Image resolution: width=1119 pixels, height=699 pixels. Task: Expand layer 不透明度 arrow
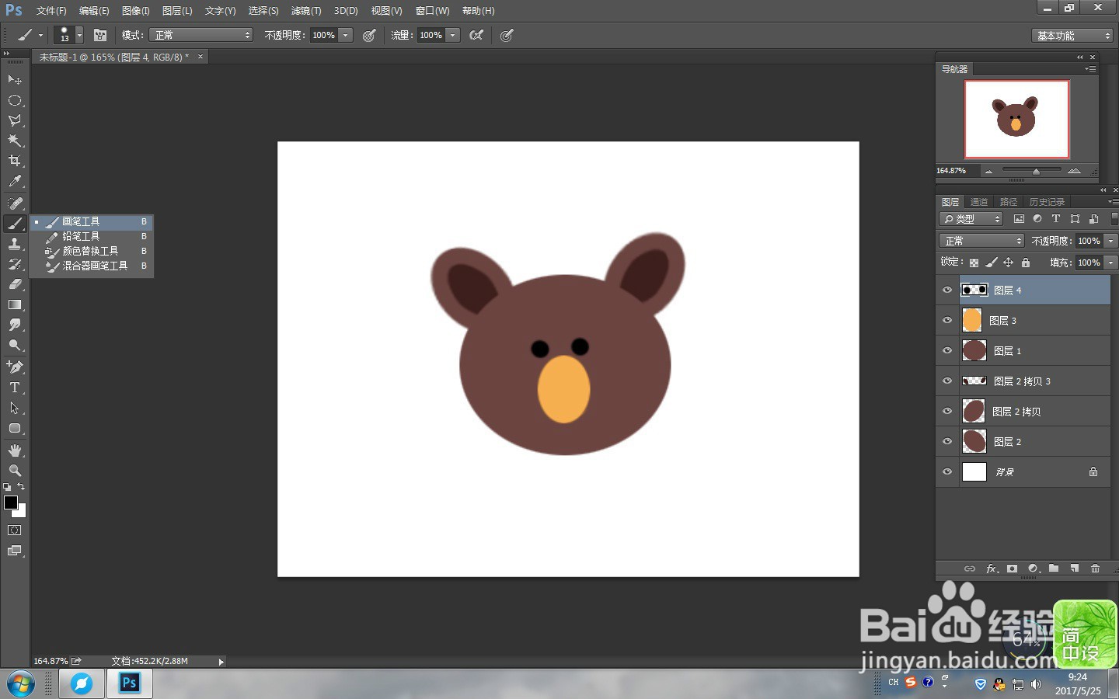point(1111,241)
